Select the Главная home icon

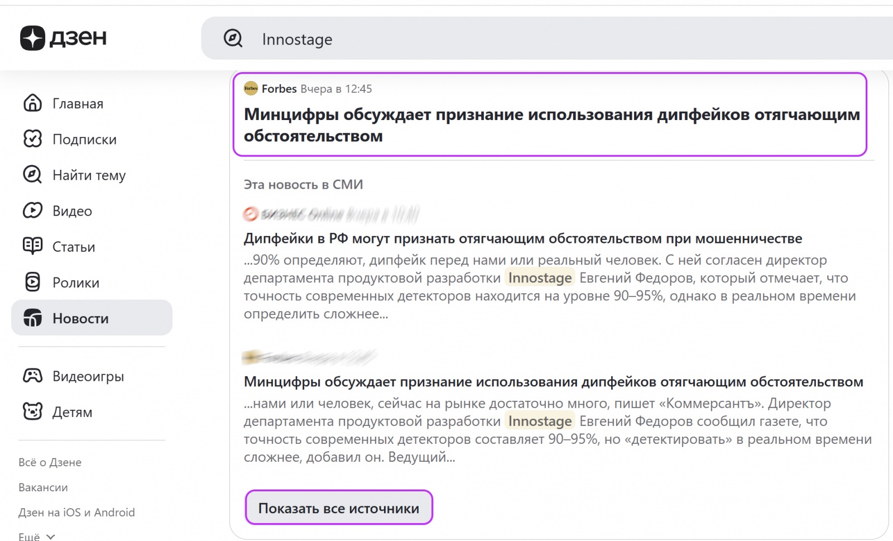32,103
